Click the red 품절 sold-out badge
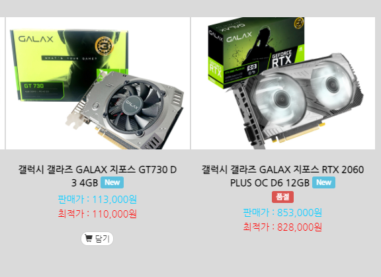 point(282,197)
